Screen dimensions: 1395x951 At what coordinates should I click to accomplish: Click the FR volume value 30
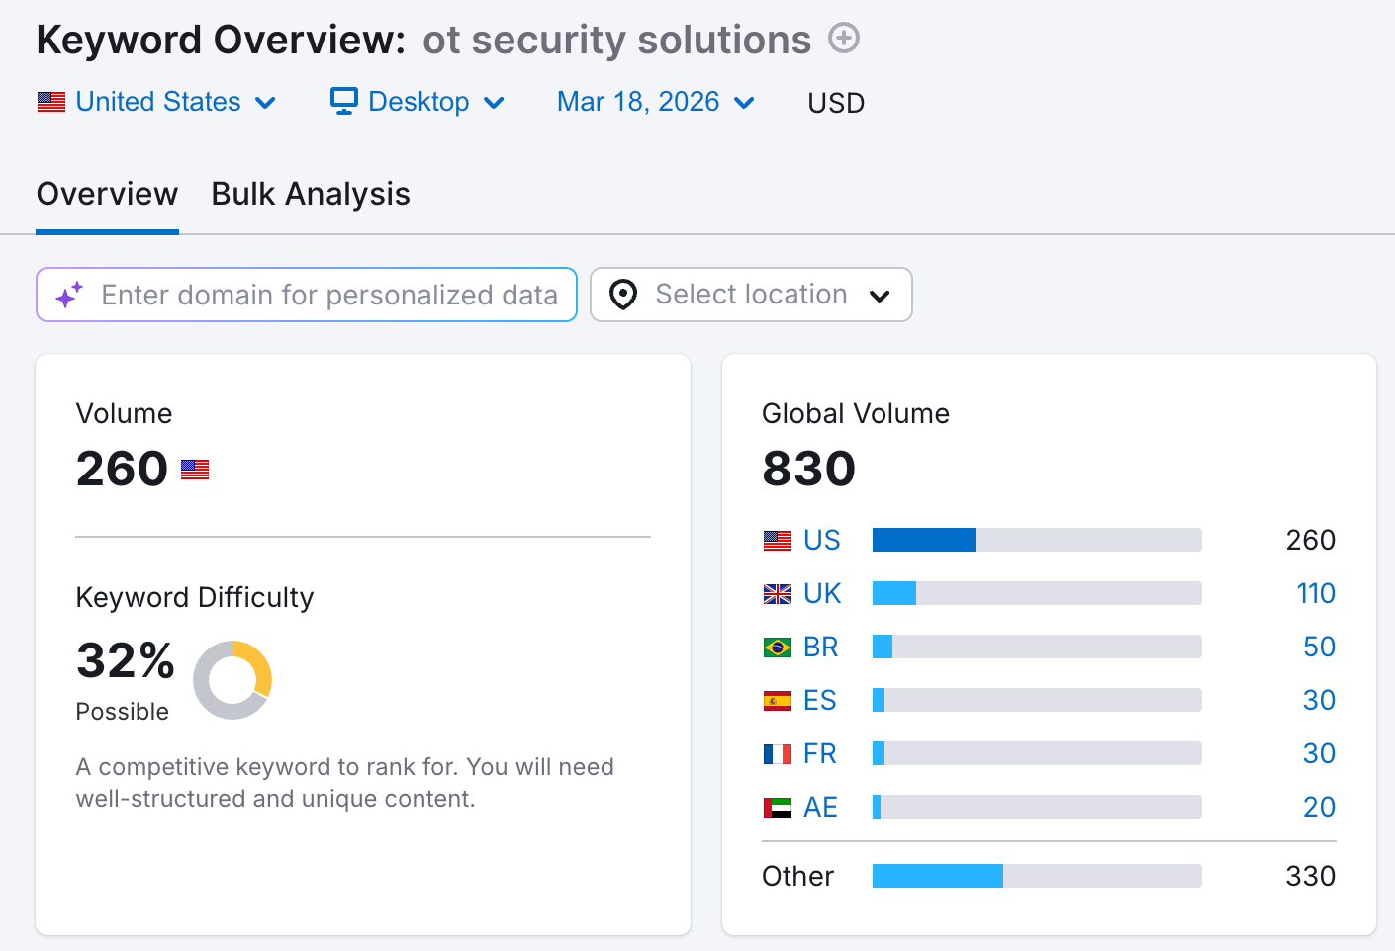coord(1319,754)
